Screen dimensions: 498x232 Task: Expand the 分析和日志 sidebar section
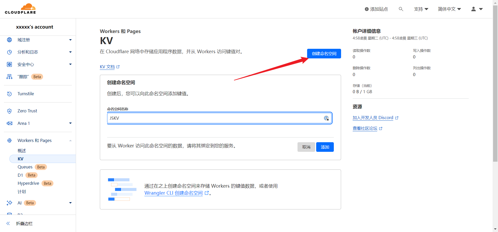pyautogui.click(x=70, y=52)
